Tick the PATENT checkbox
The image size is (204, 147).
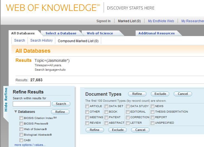(106, 117)
